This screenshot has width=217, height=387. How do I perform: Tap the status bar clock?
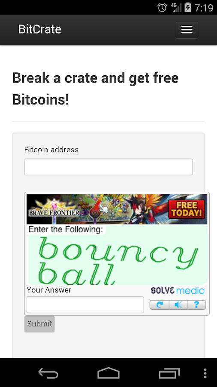pyautogui.click(x=204, y=8)
